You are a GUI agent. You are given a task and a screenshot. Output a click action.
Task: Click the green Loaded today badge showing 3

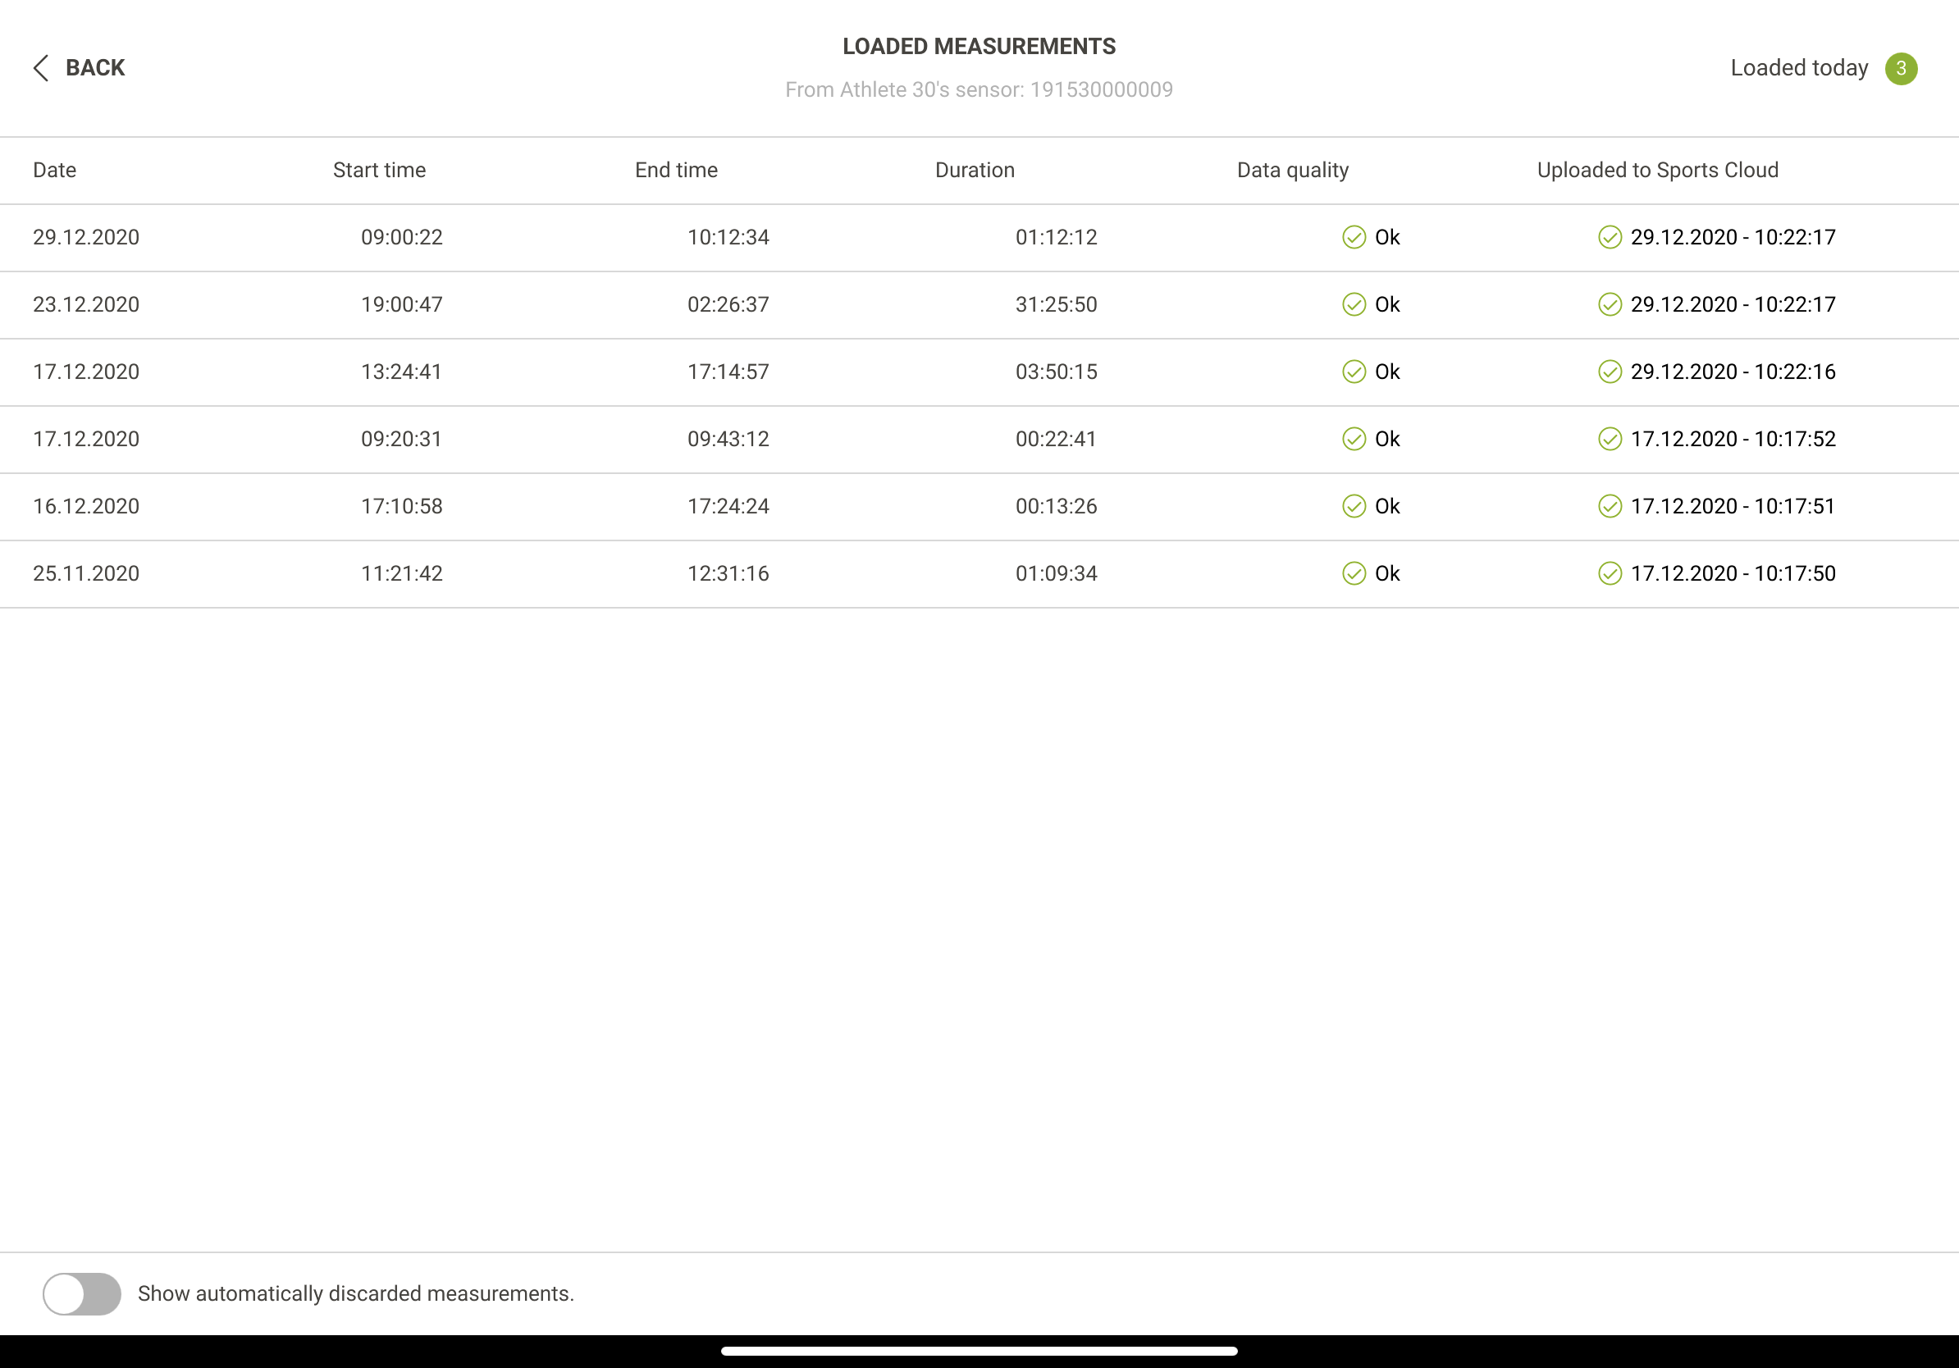pos(1901,68)
